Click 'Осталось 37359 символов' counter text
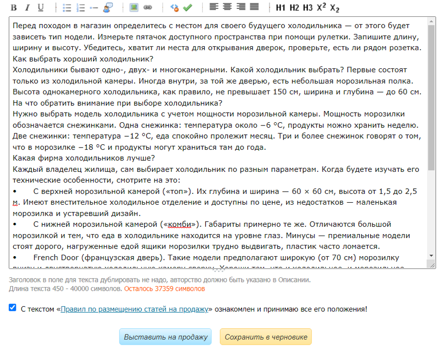Screen dimensions: 439x347 [x=164, y=289]
